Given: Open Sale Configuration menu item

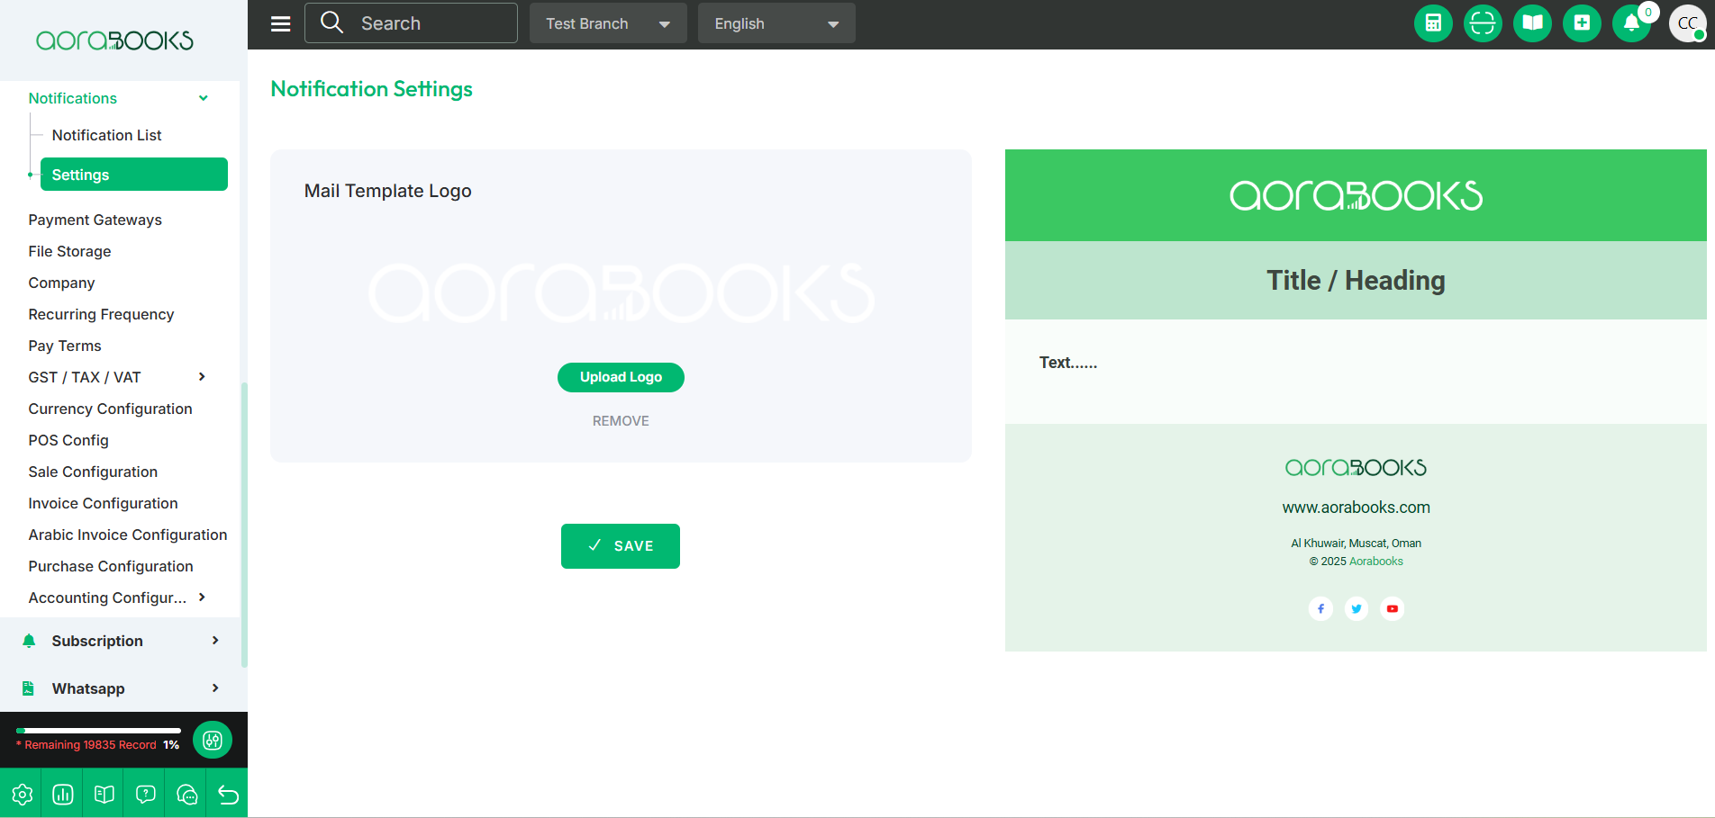Looking at the screenshot, I should 93,472.
